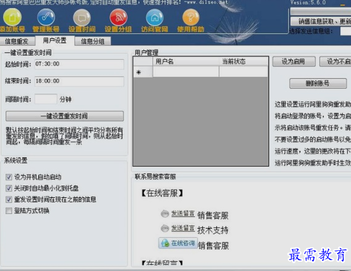
Task: Click the 设置时间 set time icon
Action: point(82,17)
